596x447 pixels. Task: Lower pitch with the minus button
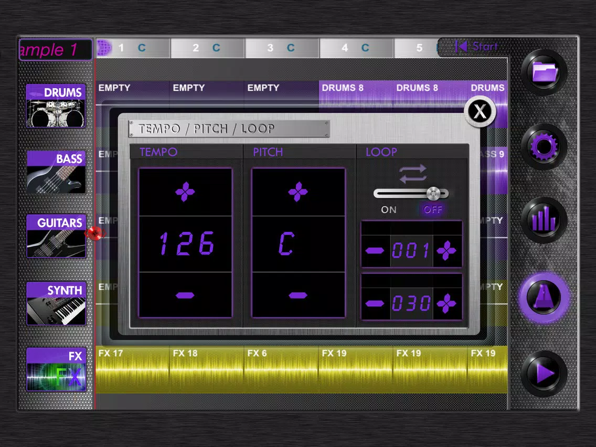[x=298, y=295]
